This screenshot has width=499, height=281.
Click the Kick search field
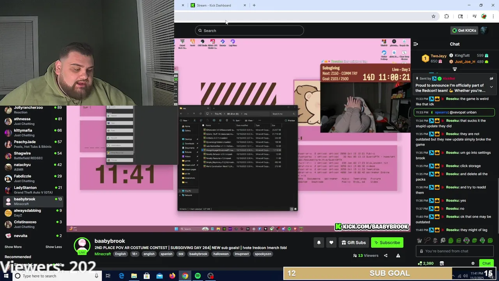click(x=249, y=30)
